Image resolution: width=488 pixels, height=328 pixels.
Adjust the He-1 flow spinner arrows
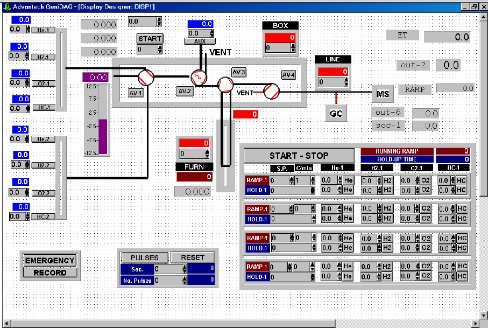click(x=28, y=29)
